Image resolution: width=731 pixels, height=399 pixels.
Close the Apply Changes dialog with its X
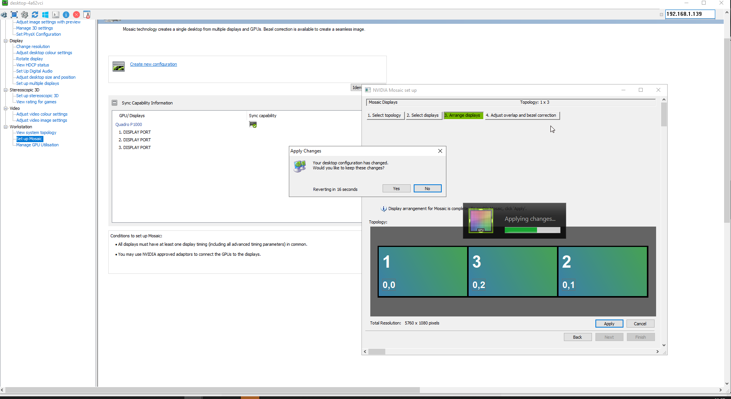tap(440, 151)
